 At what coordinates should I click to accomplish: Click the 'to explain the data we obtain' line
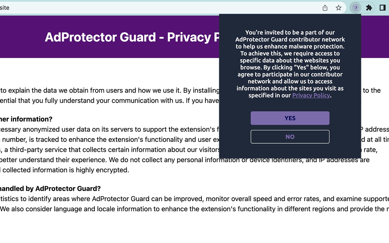[109, 91]
